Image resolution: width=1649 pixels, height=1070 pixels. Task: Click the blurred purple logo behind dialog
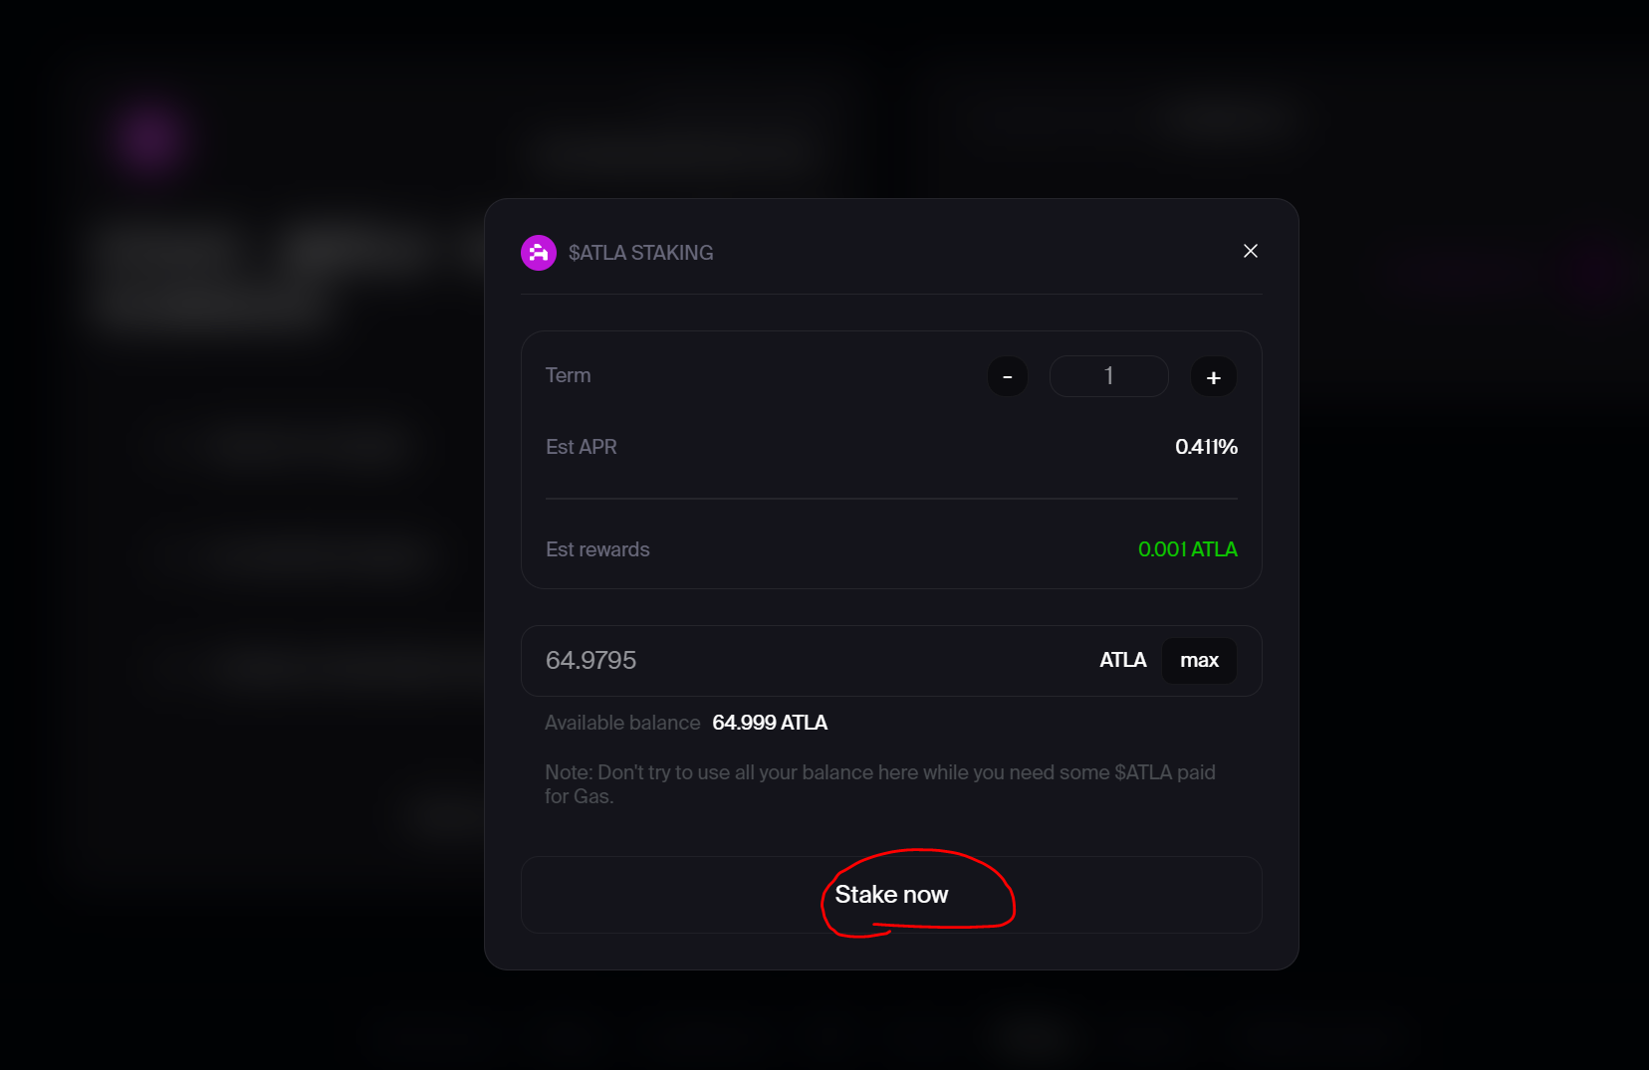(x=149, y=137)
